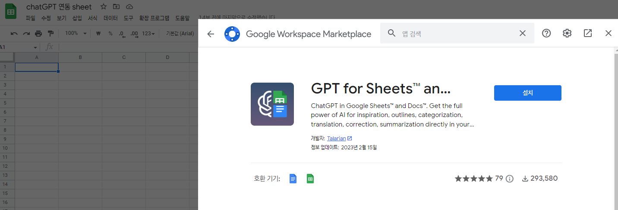Screen dimensions: 618x210
Task: Open the Google Sheets home icon
Action: 11,11
